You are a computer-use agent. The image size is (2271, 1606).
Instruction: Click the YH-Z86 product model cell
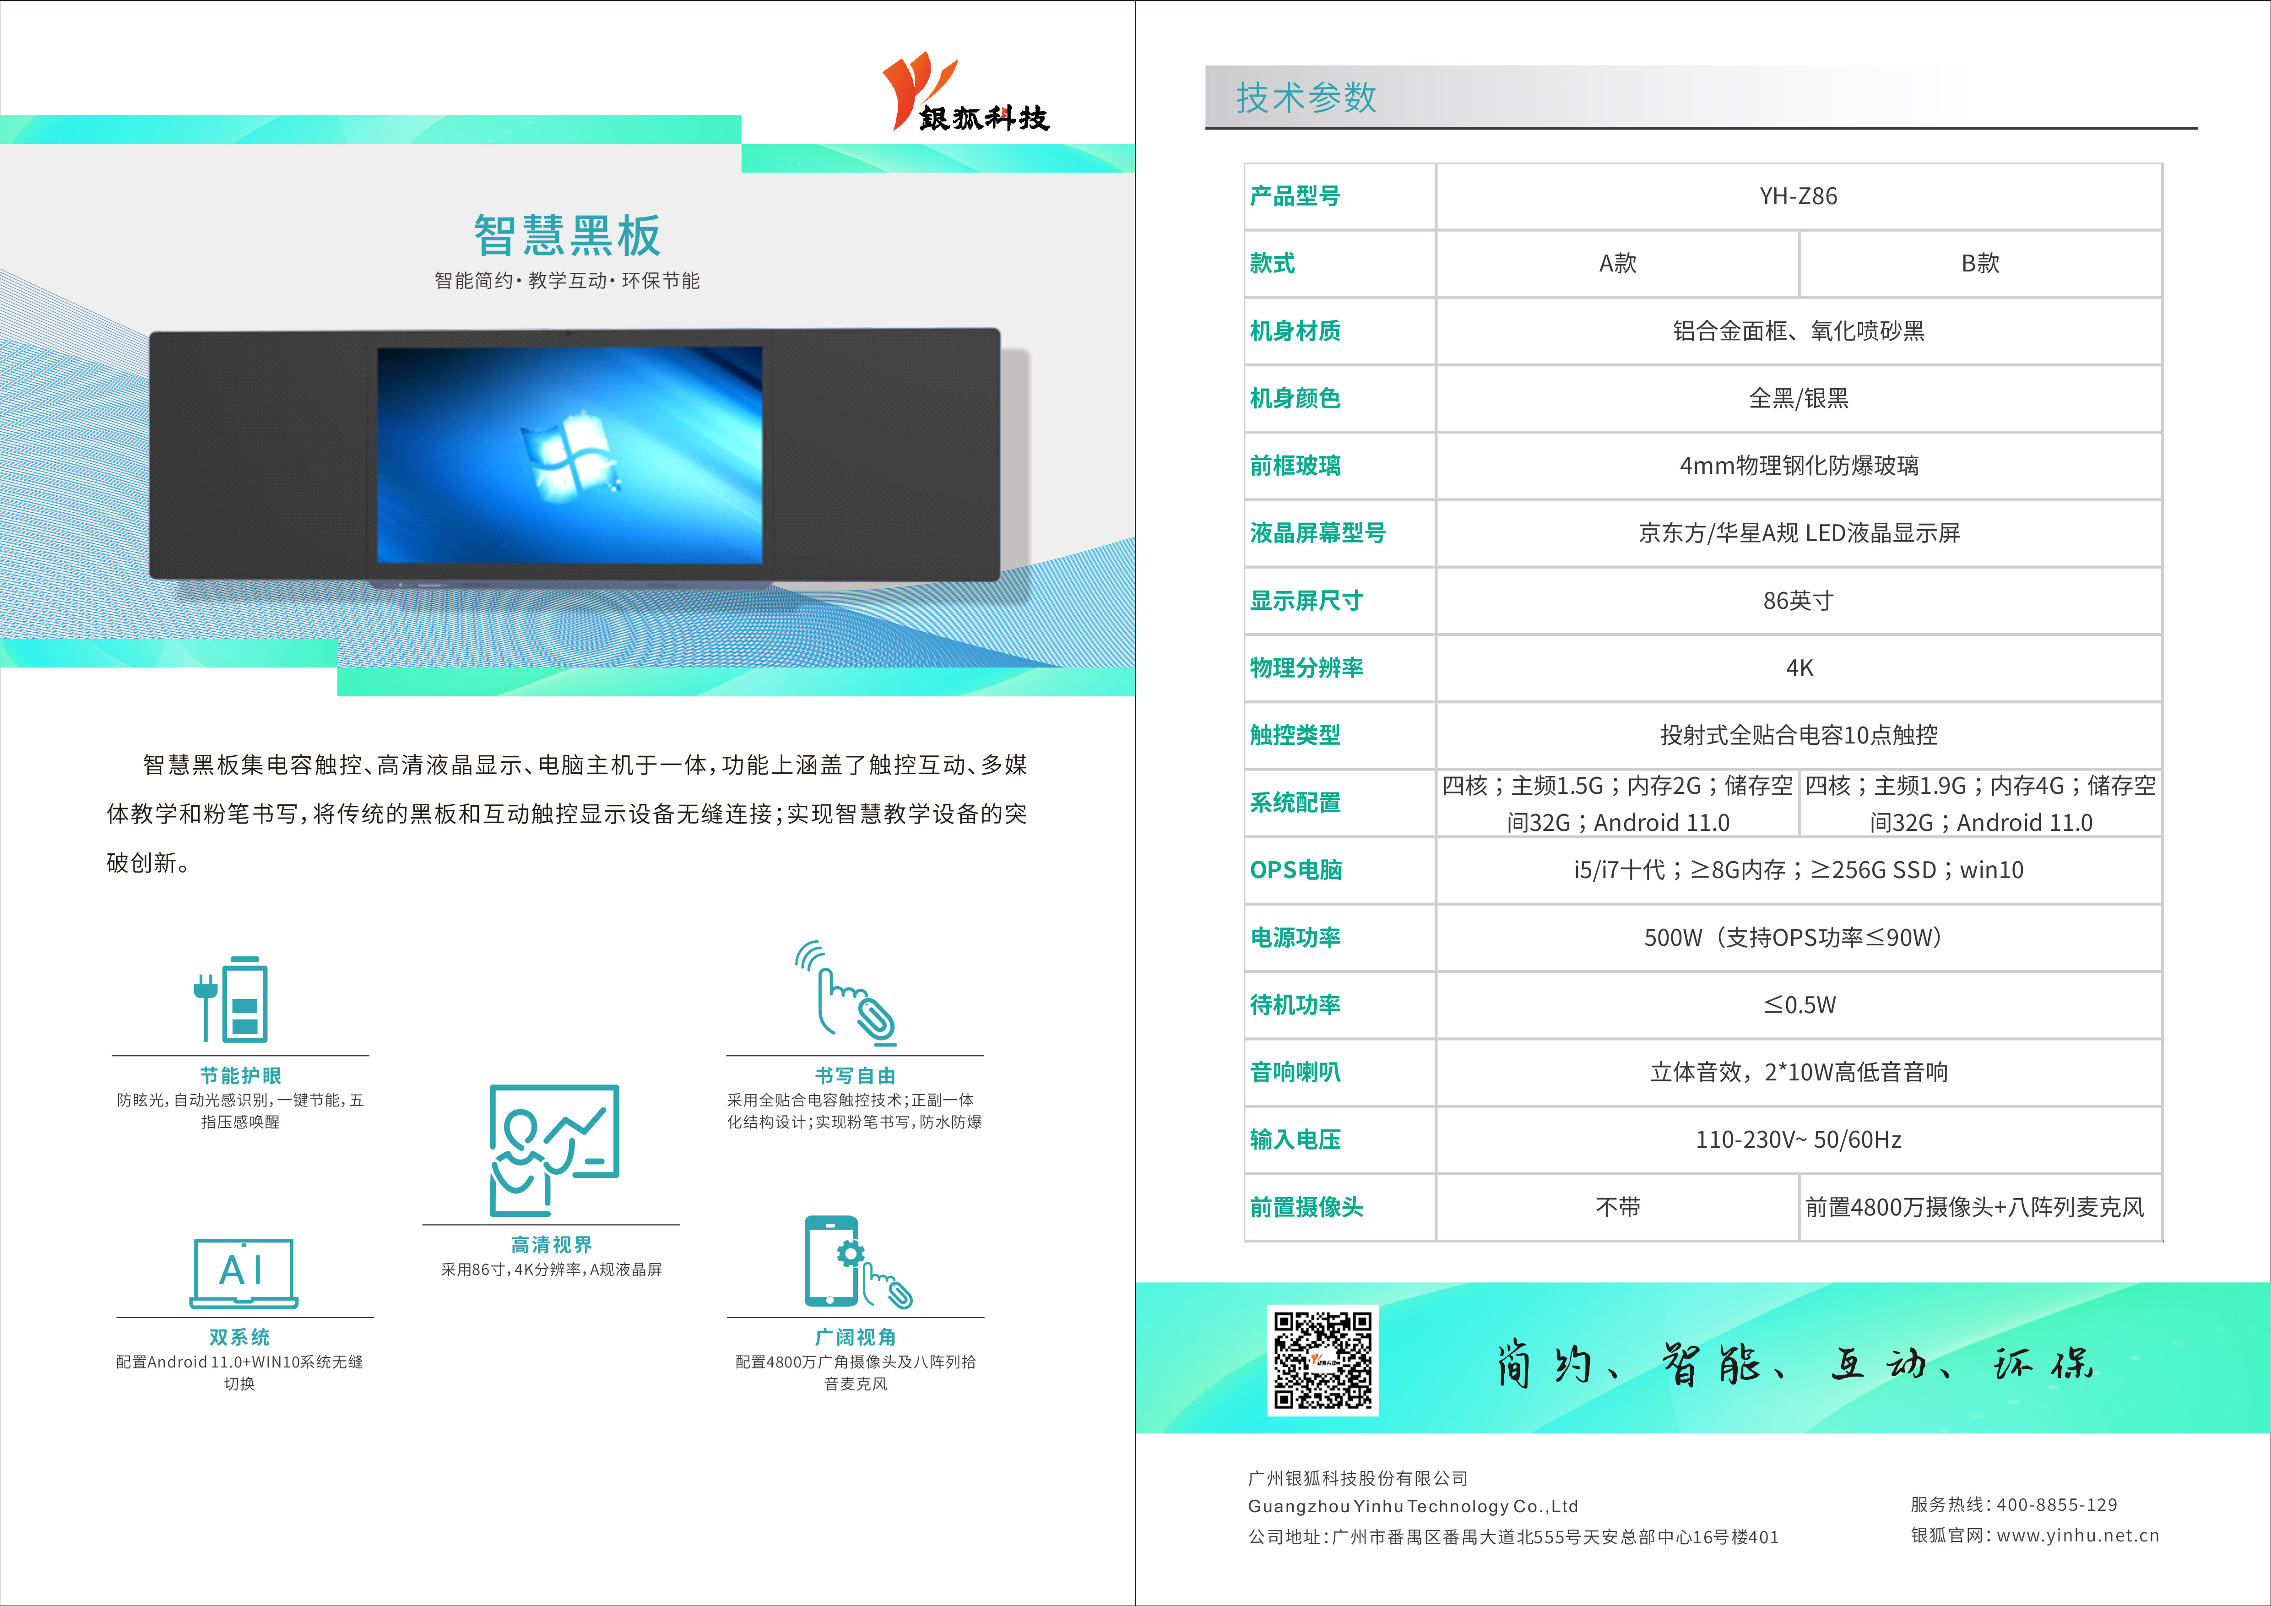[x=1798, y=197]
